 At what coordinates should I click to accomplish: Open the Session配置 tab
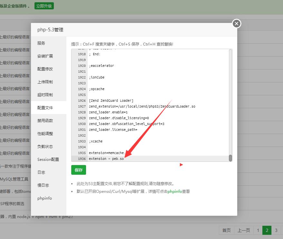pos(48,159)
